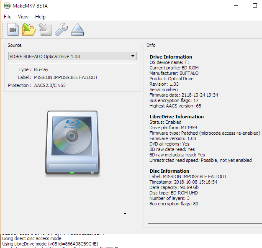Click the Drive Information heading
Image resolution: width=262 pixels, height=248 pixels.
click(x=171, y=57)
